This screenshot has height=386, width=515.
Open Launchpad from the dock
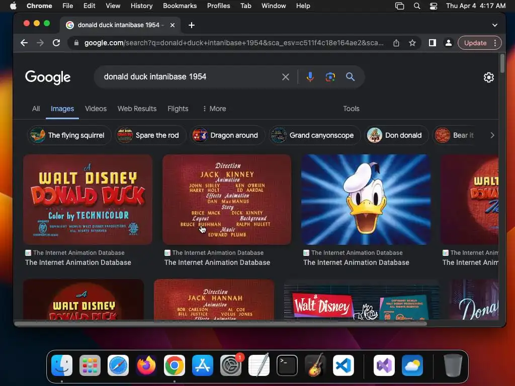(x=90, y=365)
